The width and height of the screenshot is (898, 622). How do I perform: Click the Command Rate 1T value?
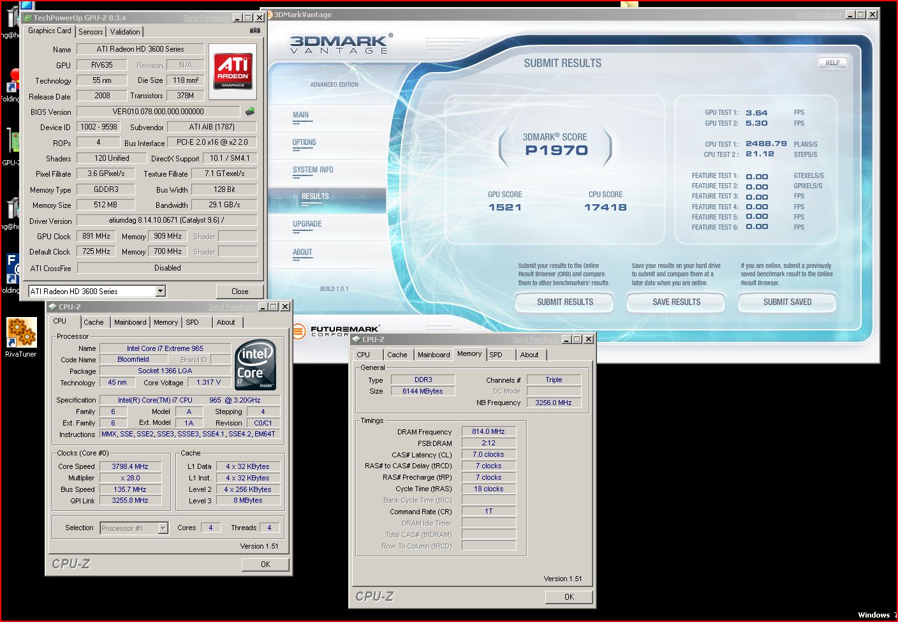coord(489,512)
